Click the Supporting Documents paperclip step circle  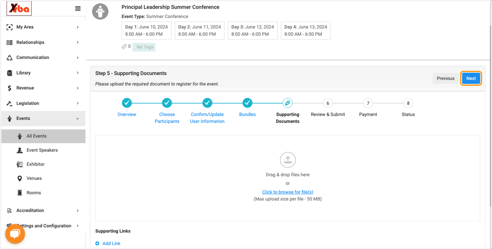[287, 103]
